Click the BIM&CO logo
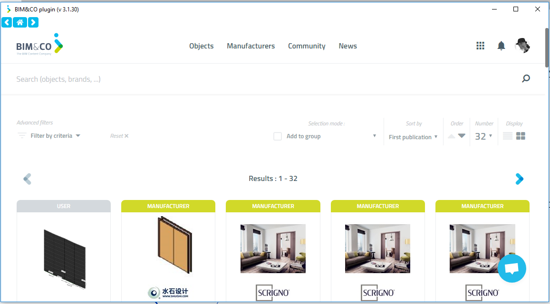This screenshot has height=304, width=550. [x=39, y=45]
